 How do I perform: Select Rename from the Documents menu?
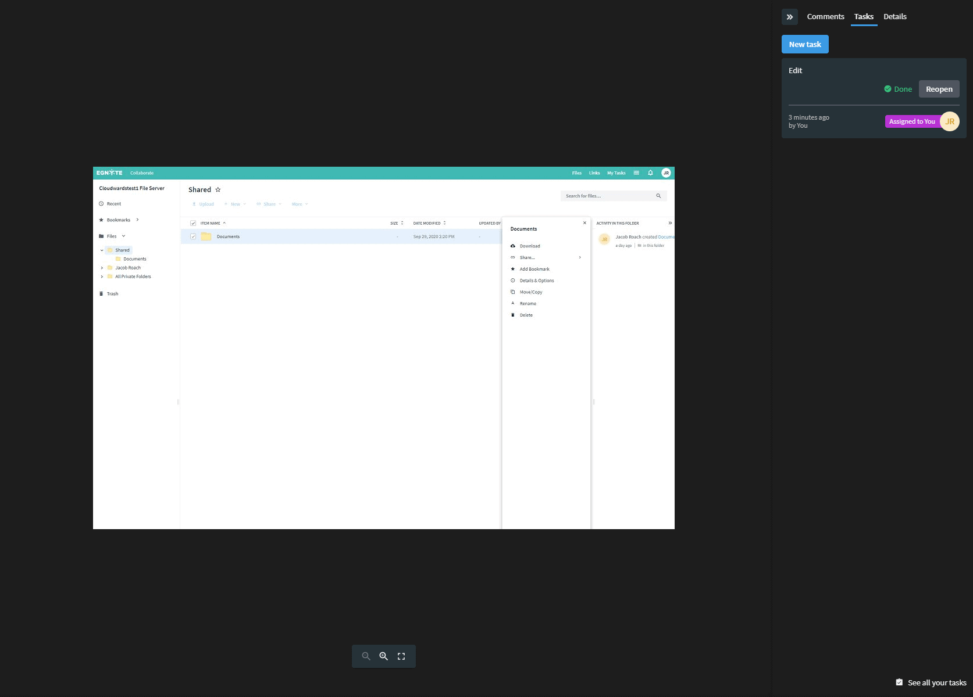point(527,303)
